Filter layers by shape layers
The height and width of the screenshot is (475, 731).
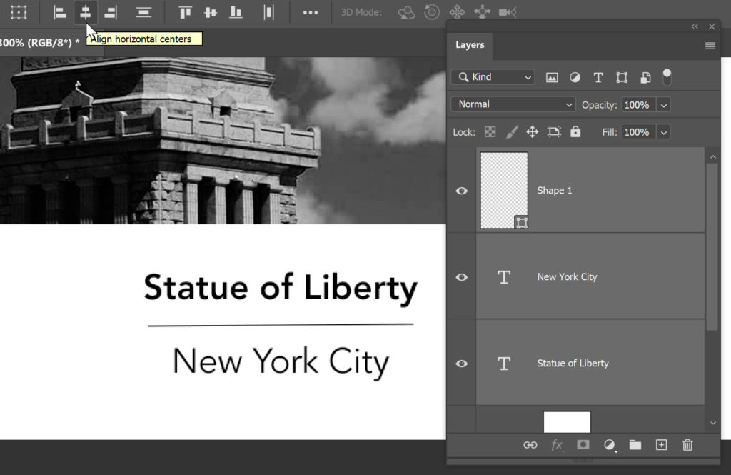[x=622, y=77]
